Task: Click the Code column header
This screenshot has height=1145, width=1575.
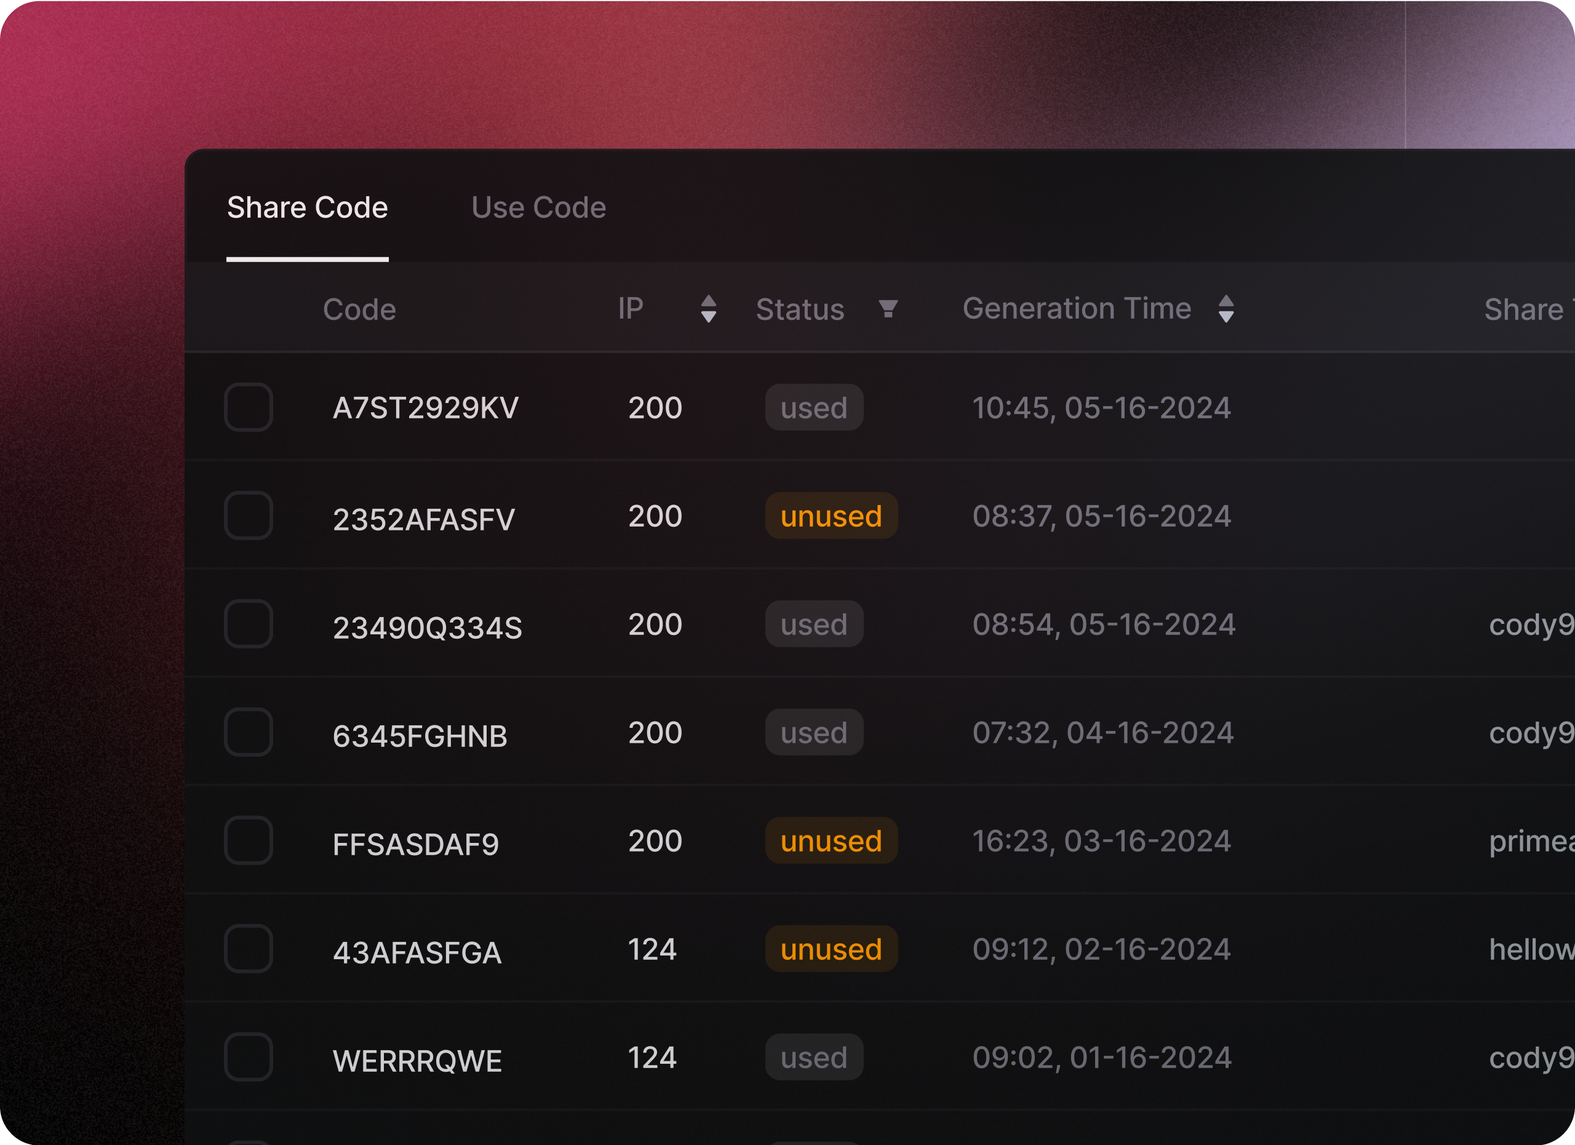Action: (360, 309)
